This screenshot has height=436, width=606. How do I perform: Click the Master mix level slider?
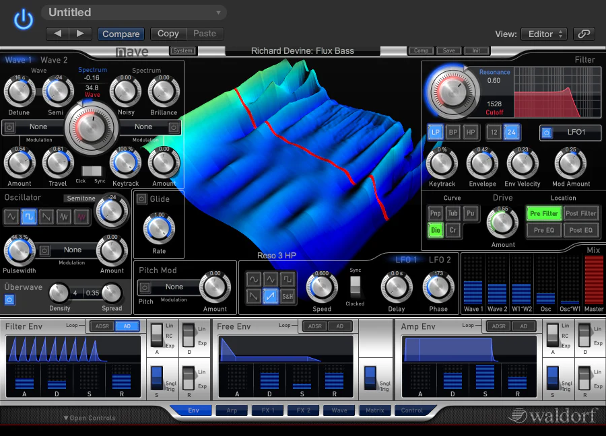(594, 280)
